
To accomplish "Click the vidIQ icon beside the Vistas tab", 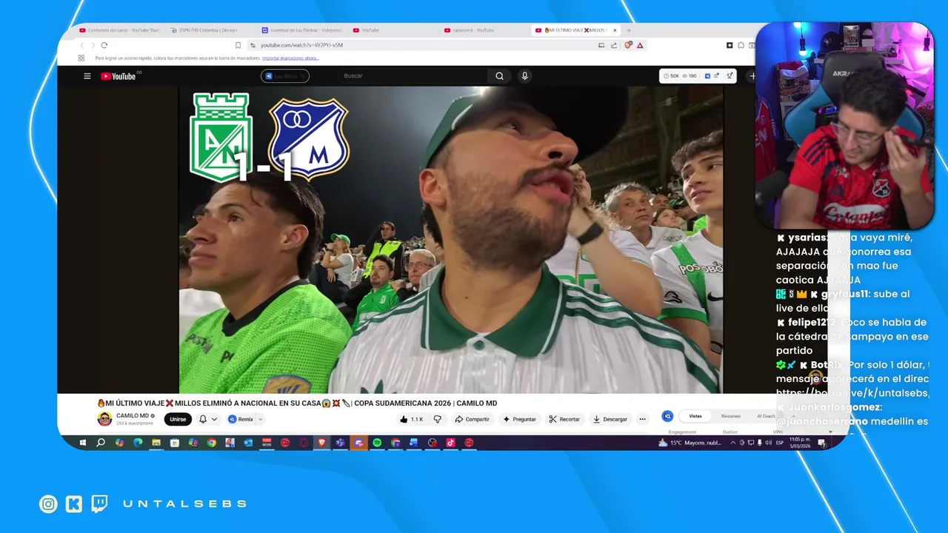I will [667, 416].
